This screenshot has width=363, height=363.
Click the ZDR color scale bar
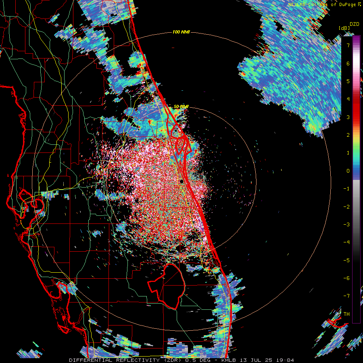point(356,179)
